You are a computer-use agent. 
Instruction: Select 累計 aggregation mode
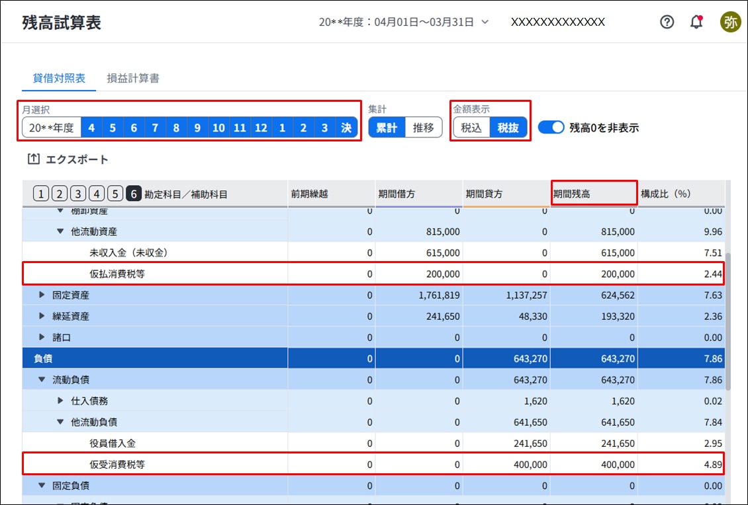387,128
